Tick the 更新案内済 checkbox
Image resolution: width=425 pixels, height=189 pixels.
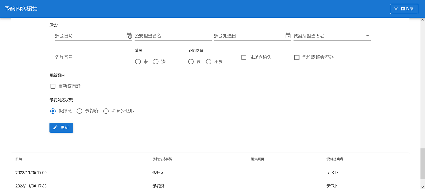click(53, 86)
